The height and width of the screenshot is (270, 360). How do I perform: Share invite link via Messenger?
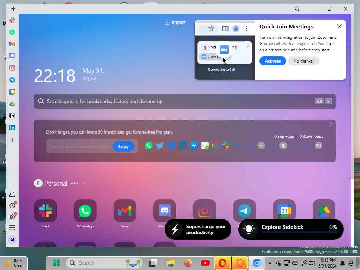coord(194,146)
